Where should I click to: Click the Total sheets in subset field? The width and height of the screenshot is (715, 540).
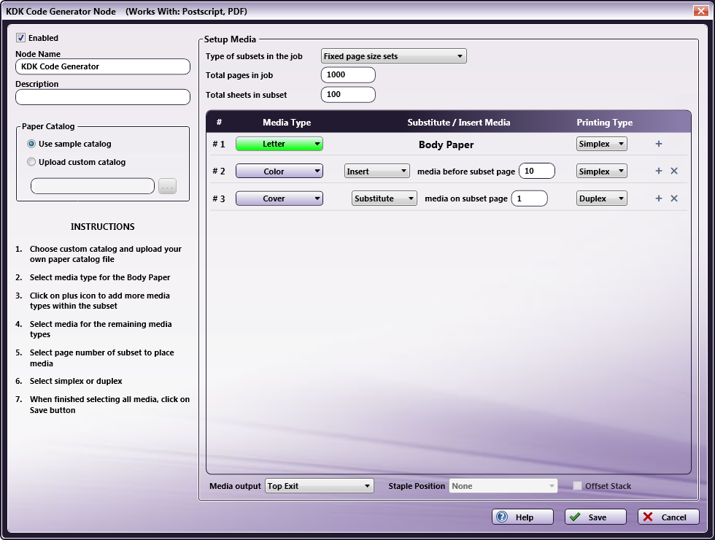click(x=348, y=94)
